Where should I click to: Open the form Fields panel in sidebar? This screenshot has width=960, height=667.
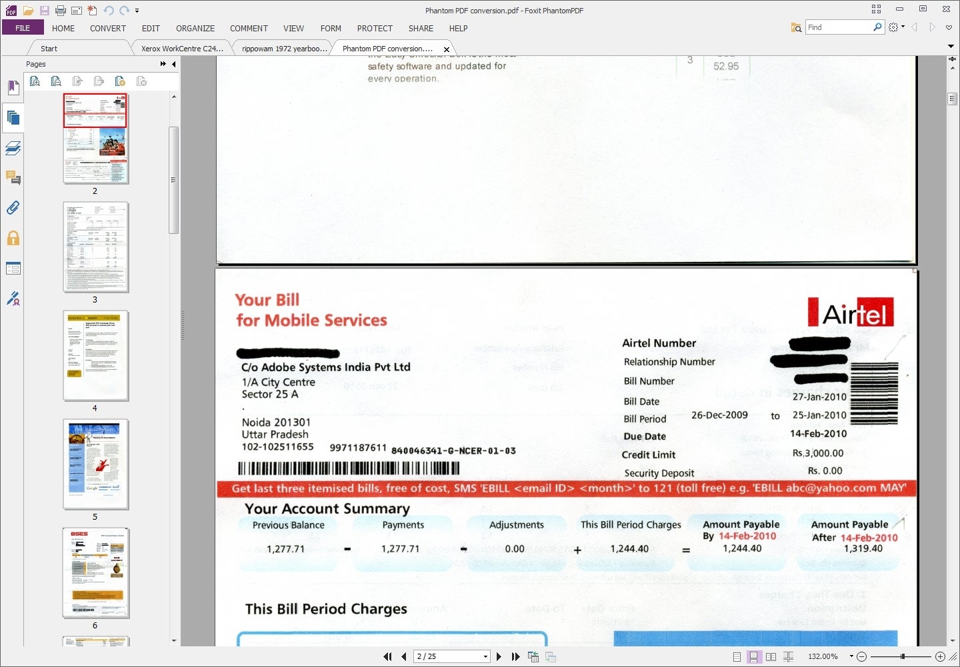coord(13,269)
